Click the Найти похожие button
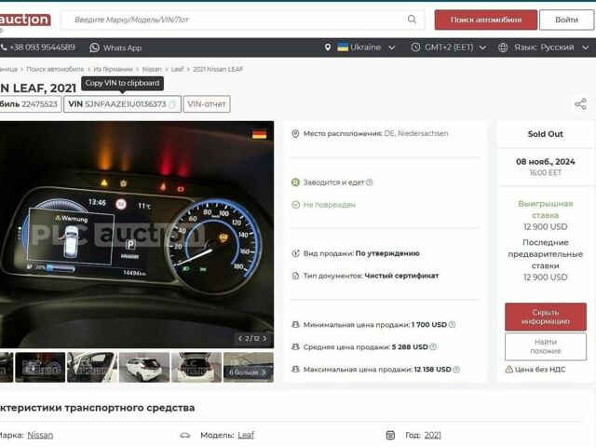Screen dimensions: 596x447 point(546,346)
